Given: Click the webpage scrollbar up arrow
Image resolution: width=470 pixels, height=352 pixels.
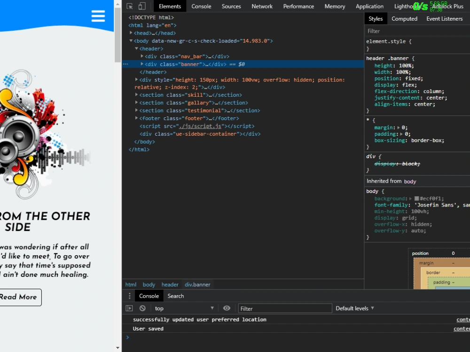Looking at the screenshot, I should click(117, 4).
